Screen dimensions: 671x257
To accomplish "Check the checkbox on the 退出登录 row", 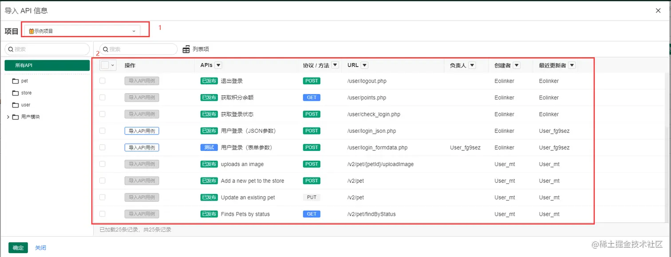I will coord(102,81).
